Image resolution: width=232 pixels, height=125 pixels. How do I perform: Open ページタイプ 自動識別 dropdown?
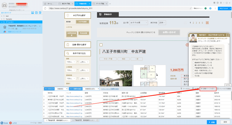61,89
